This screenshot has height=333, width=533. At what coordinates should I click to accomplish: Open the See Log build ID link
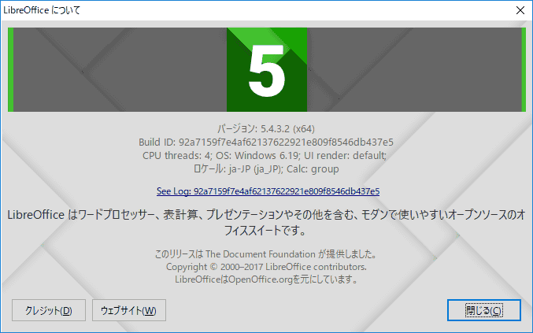[x=268, y=191]
